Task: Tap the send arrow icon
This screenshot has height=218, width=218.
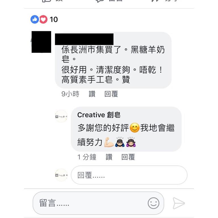Action: click(179, 203)
